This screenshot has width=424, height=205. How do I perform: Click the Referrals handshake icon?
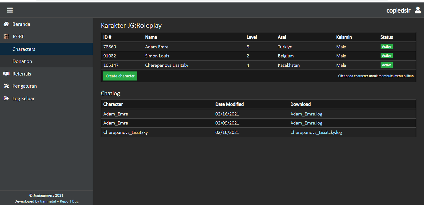click(6, 74)
